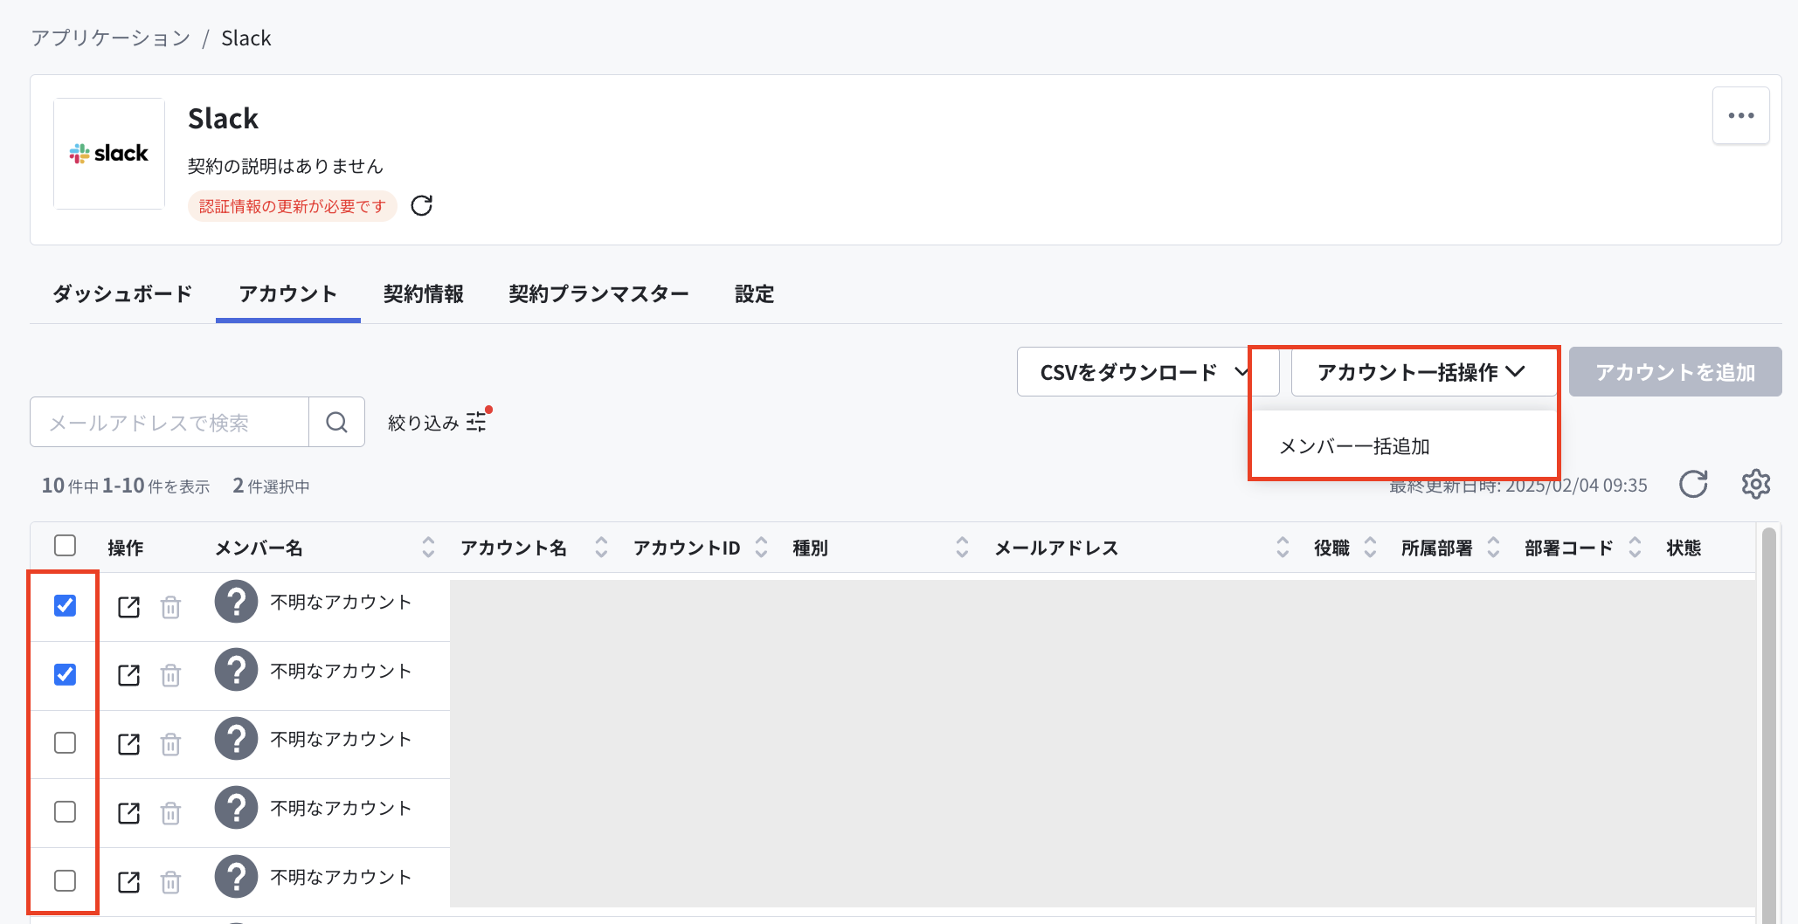Click the 操作 column header
This screenshot has width=1798, height=924.
pyautogui.click(x=126, y=548)
